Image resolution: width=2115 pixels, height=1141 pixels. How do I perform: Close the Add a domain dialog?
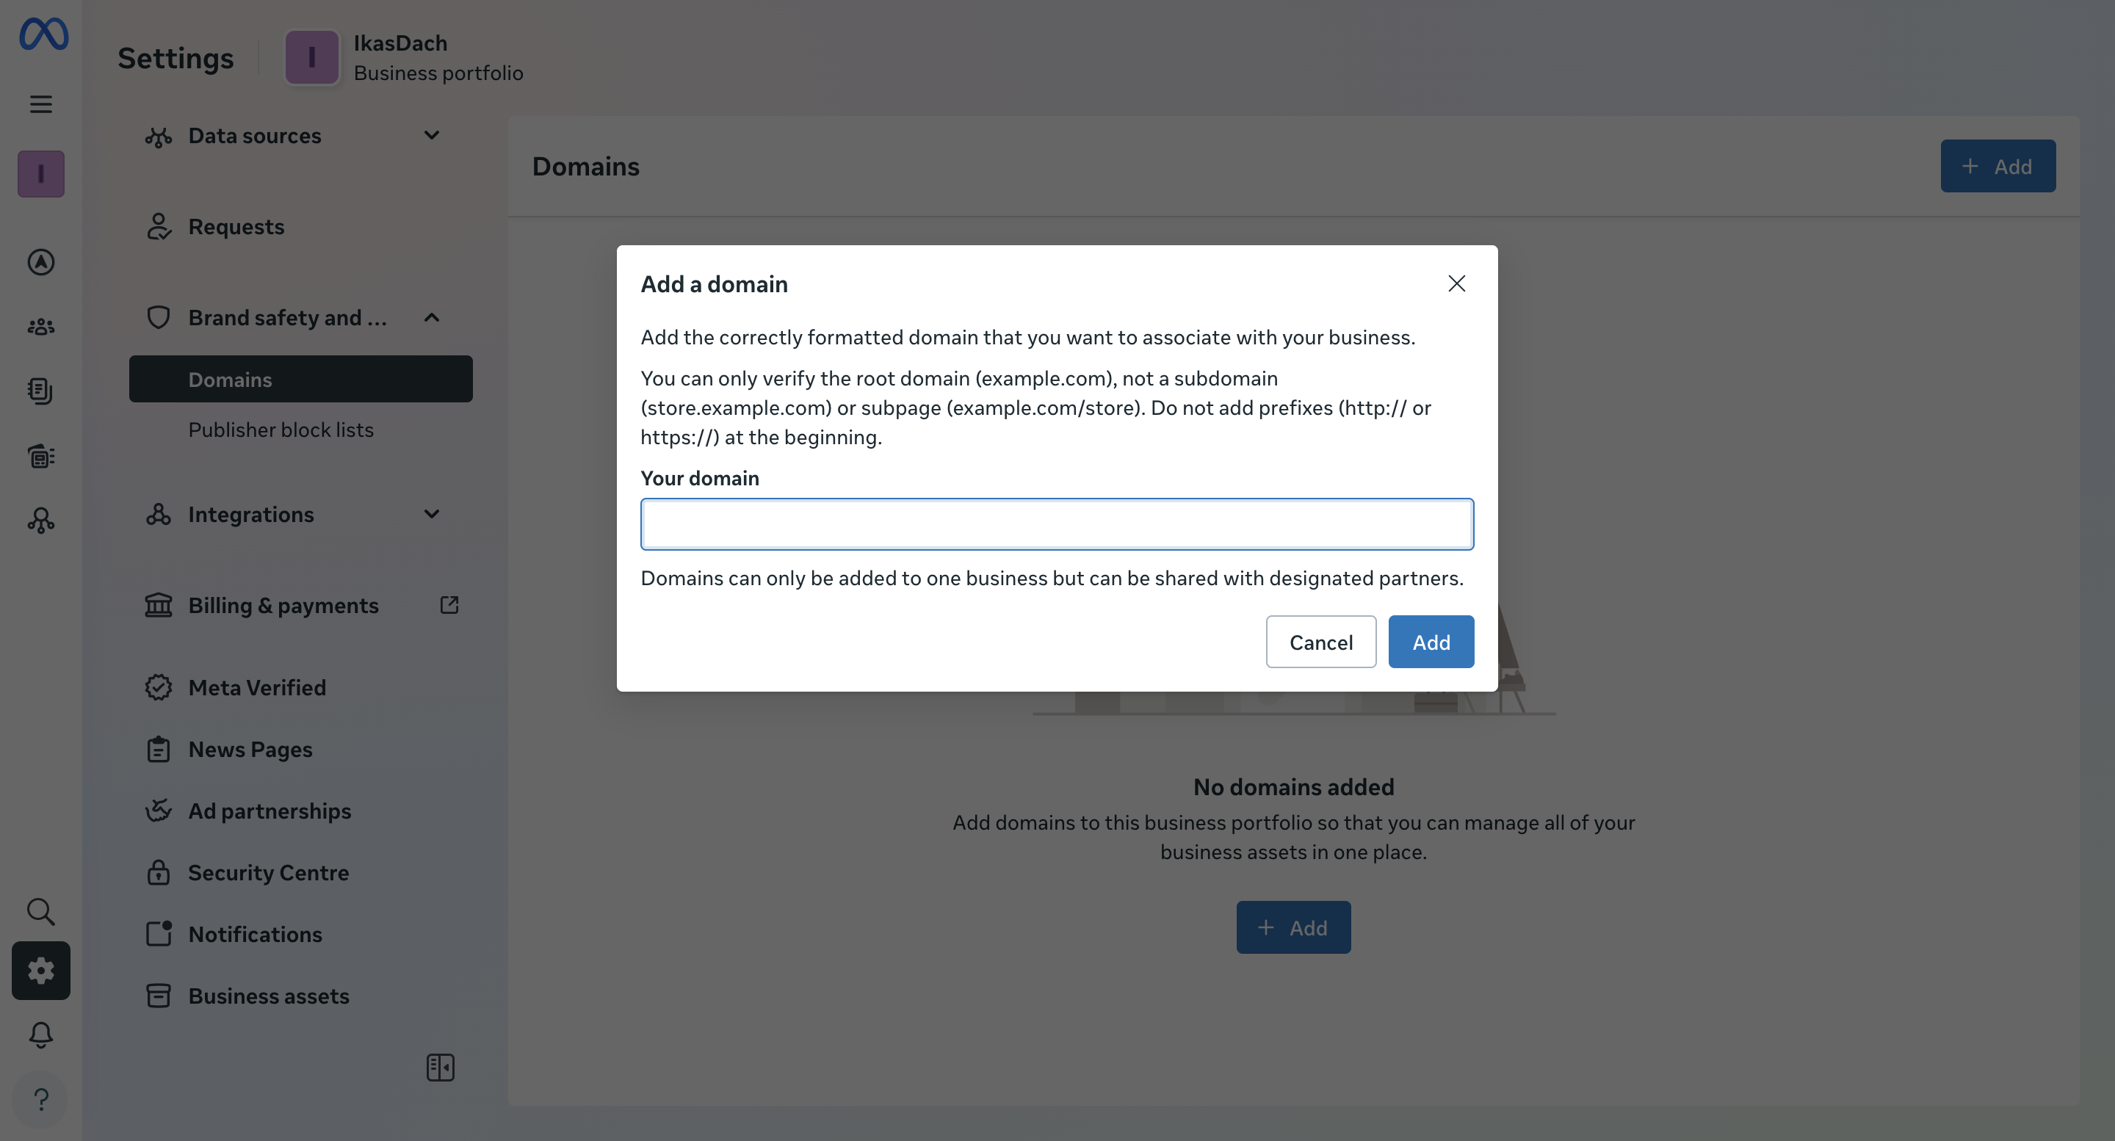click(1456, 283)
